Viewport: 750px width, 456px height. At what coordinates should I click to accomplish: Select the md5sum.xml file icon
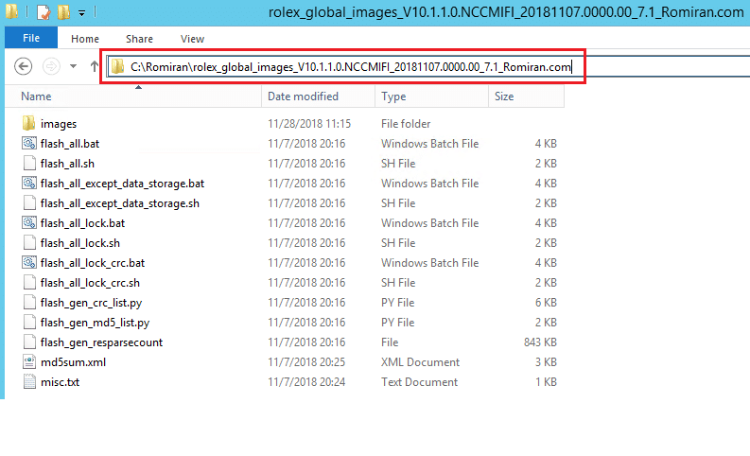(x=29, y=361)
